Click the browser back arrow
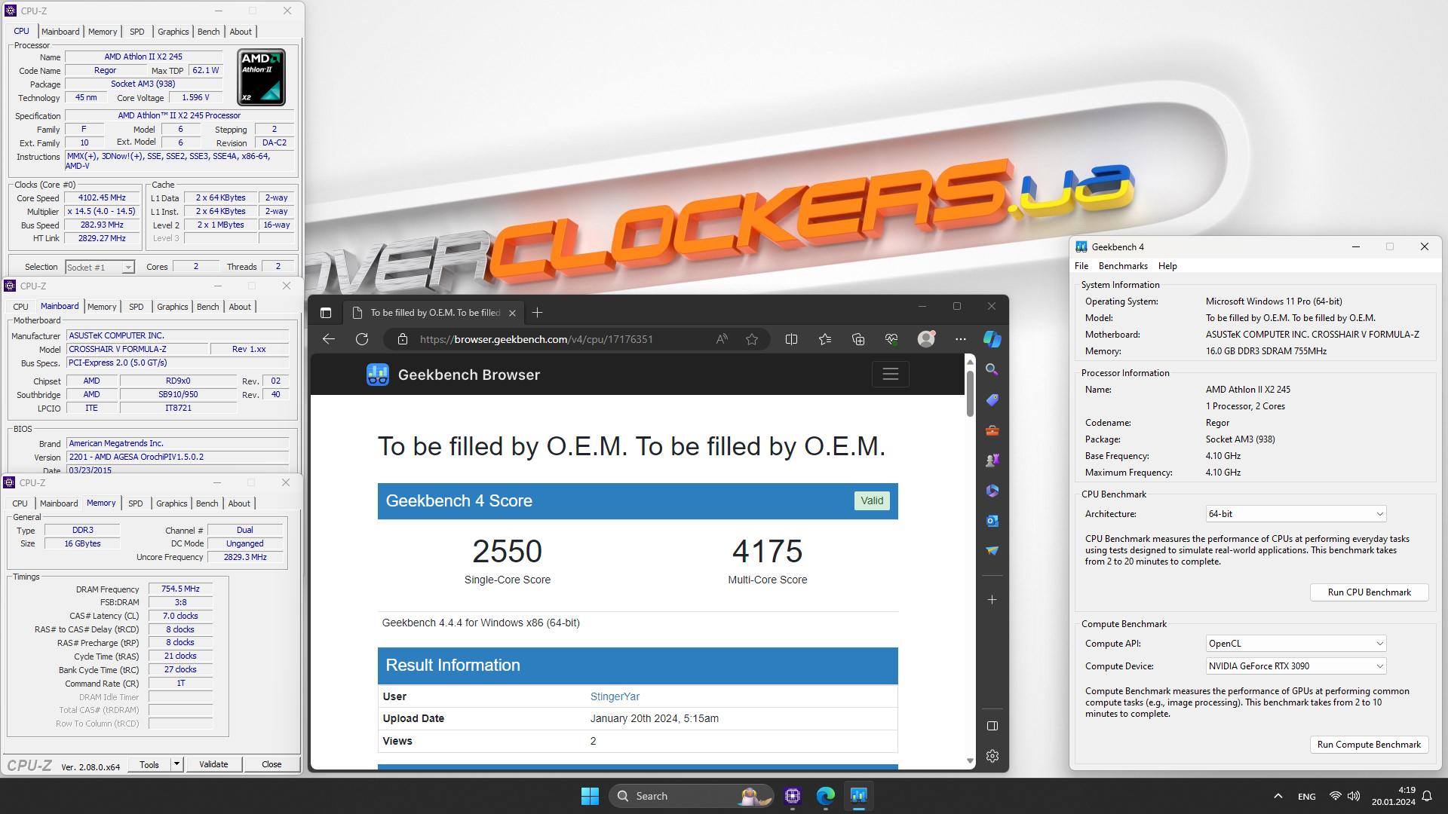This screenshot has height=814, width=1448. tap(329, 339)
